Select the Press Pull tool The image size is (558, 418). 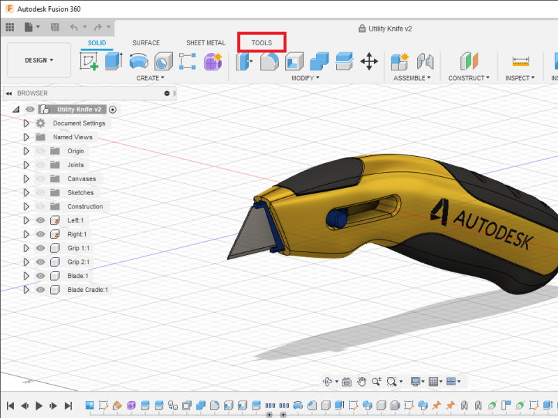244,61
